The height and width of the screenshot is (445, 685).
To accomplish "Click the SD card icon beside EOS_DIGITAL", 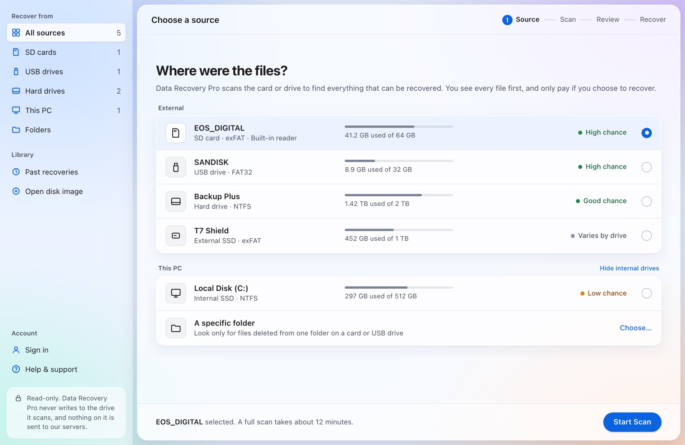I will coord(176,133).
